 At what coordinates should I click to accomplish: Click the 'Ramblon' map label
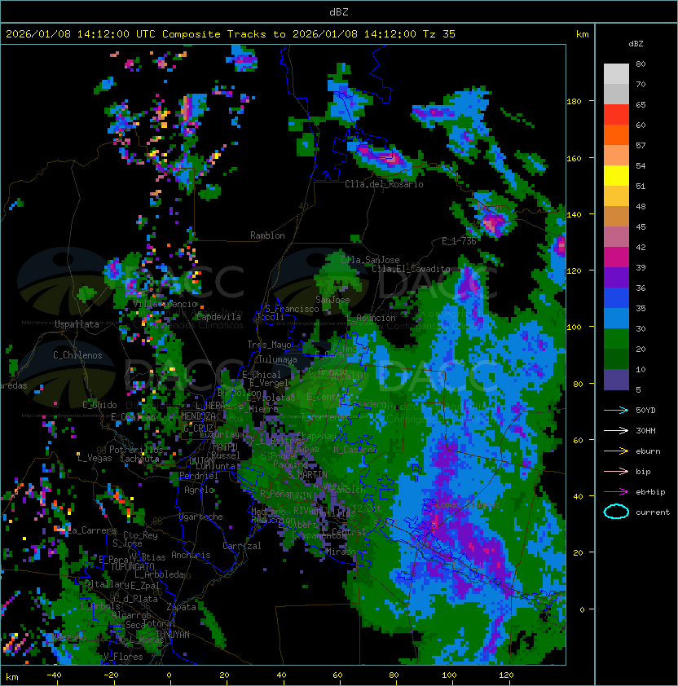pos(267,235)
